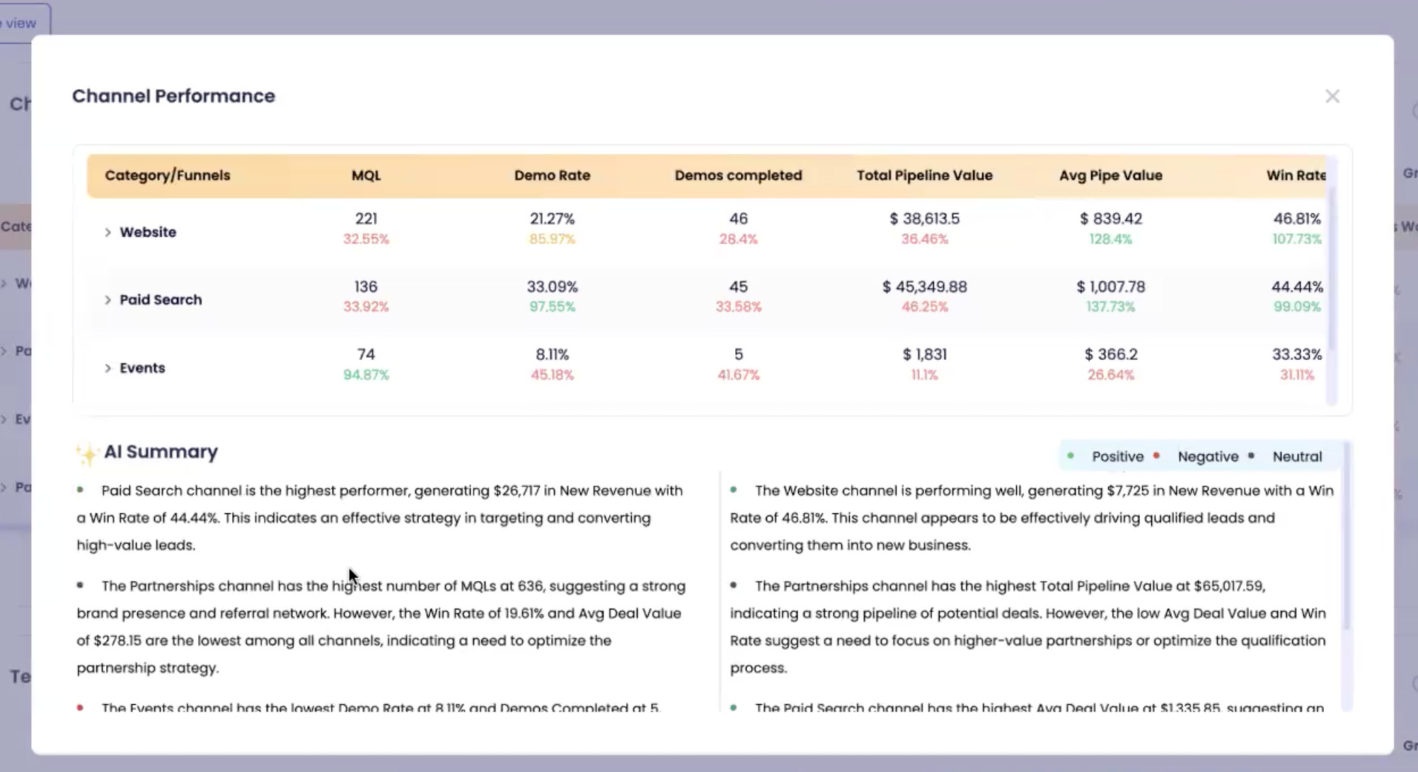
Task: Click Website MQL value 221
Action: tap(366, 219)
